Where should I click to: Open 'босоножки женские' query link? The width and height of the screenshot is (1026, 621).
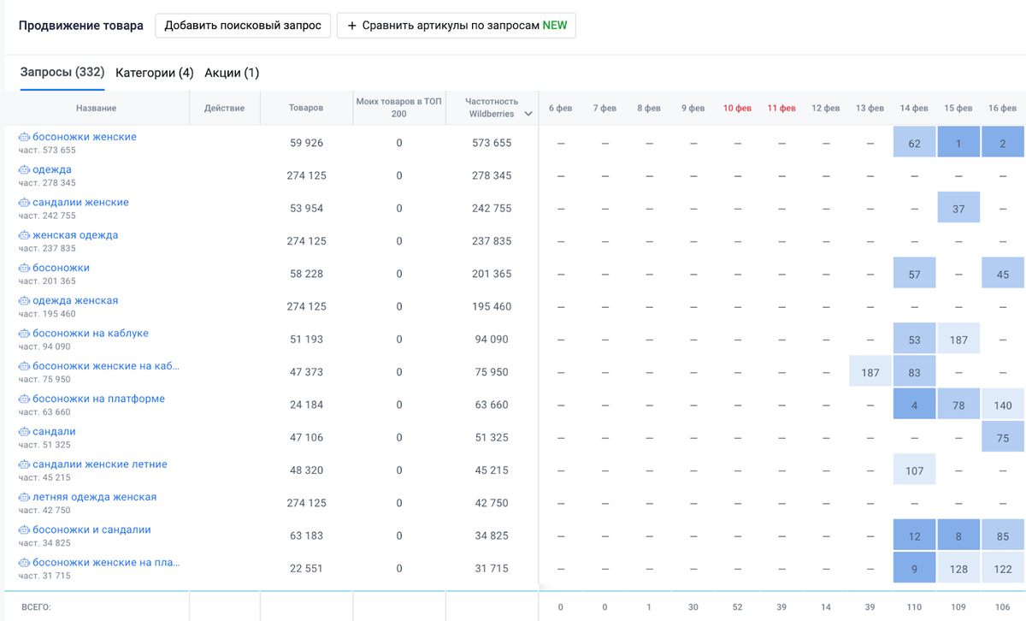pyautogui.click(x=85, y=137)
